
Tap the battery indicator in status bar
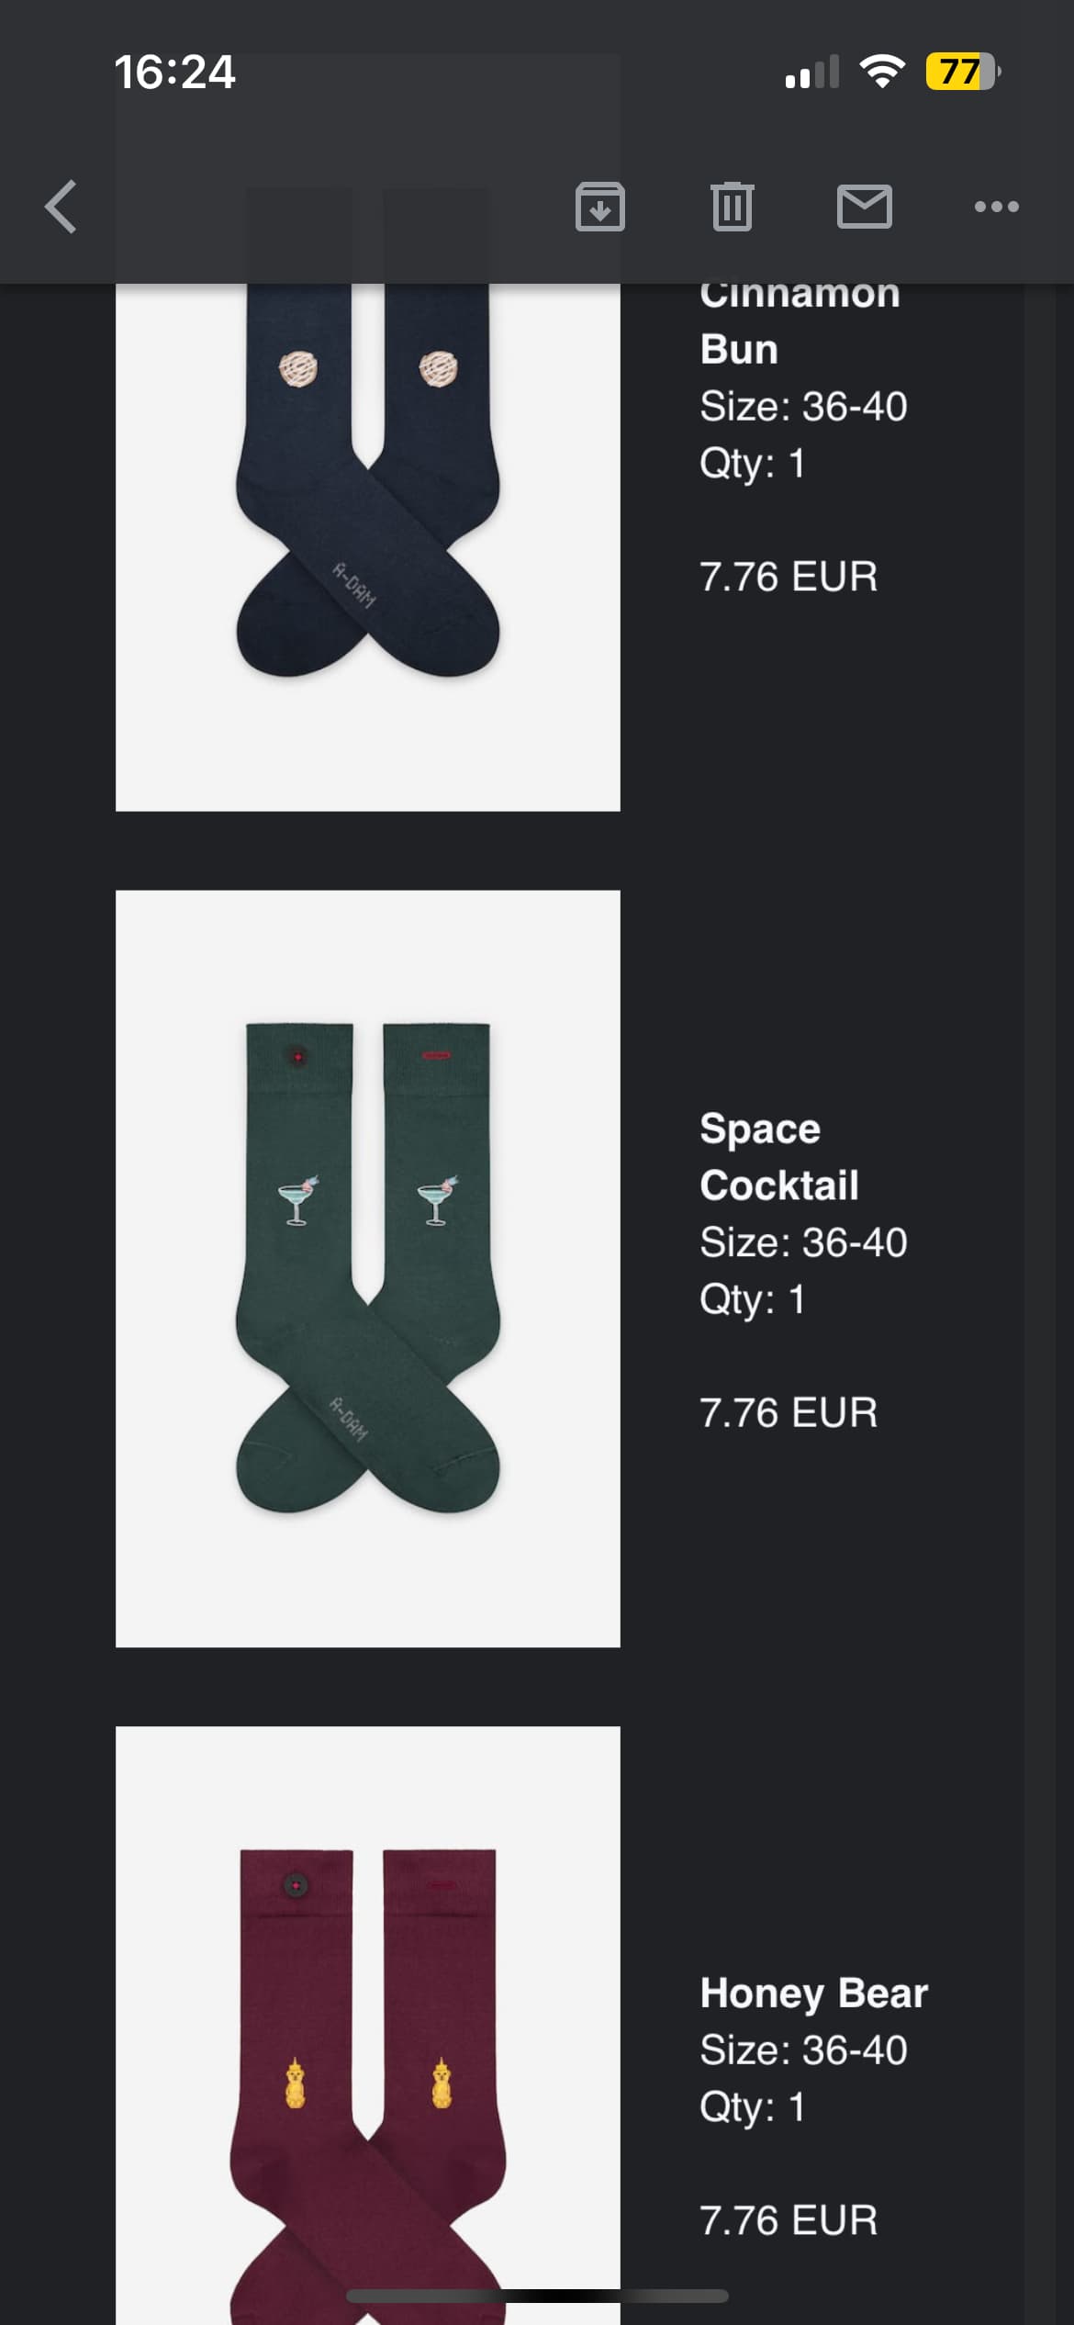pyautogui.click(x=963, y=72)
